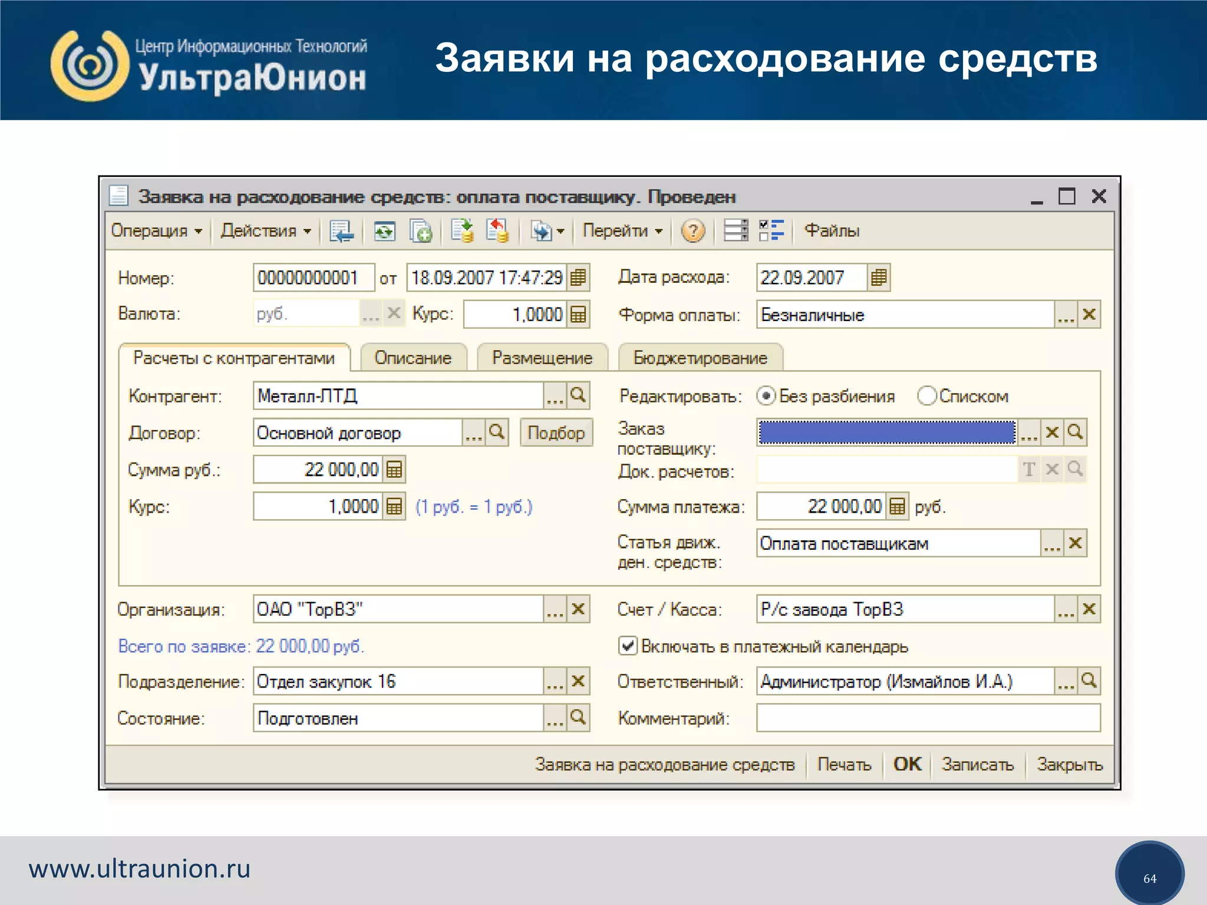Viewport: 1207px width, 905px height.
Task: Click the Записать button
Action: pyautogui.click(x=977, y=764)
